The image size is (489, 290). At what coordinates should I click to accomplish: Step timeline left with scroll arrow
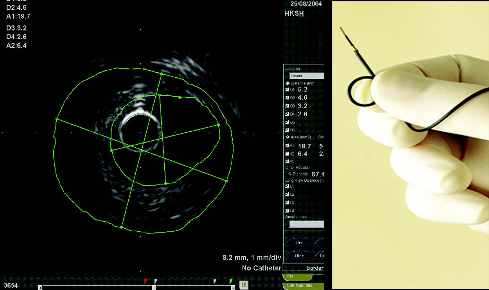pyautogui.click(x=40, y=288)
